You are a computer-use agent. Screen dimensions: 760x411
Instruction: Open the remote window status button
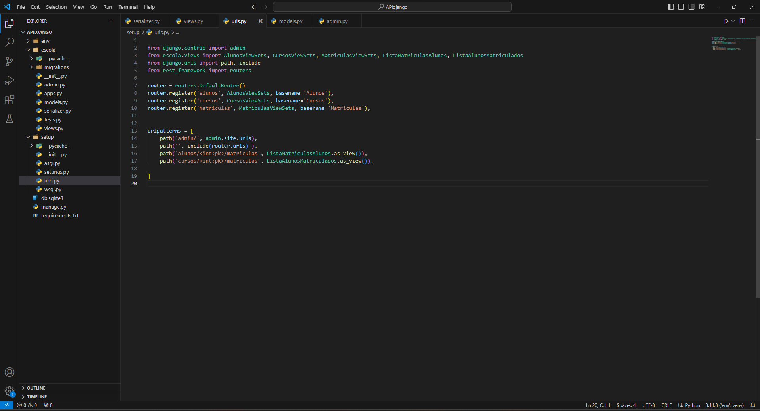pyautogui.click(x=7, y=405)
